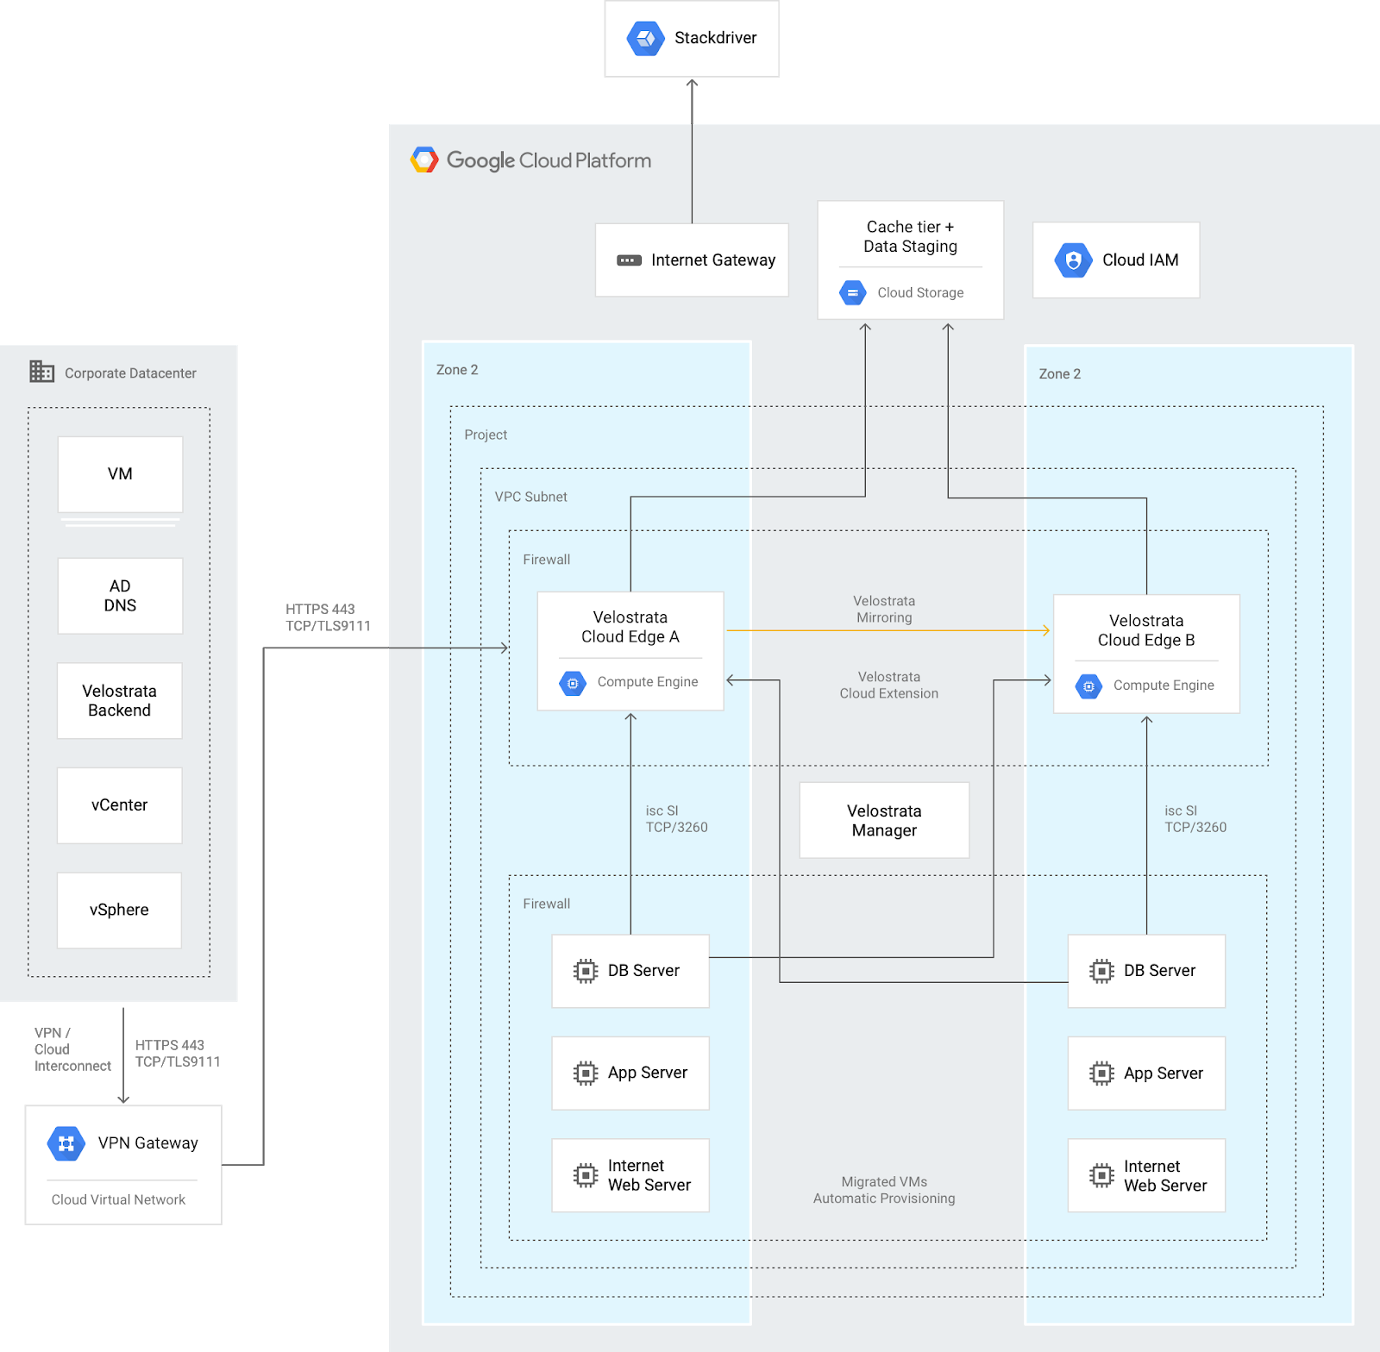Screen dimensions: 1380x1352
Task: Click the Cloud Storage icon under Cache tier
Action: pos(852,292)
